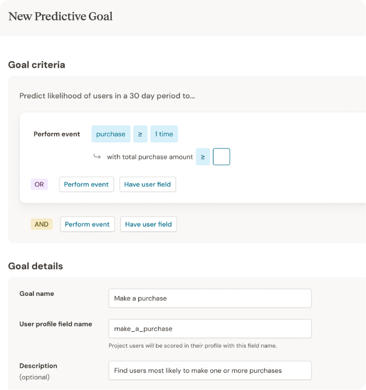Edit the make_a_purchase profile field name

pyautogui.click(x=209, y=329)
